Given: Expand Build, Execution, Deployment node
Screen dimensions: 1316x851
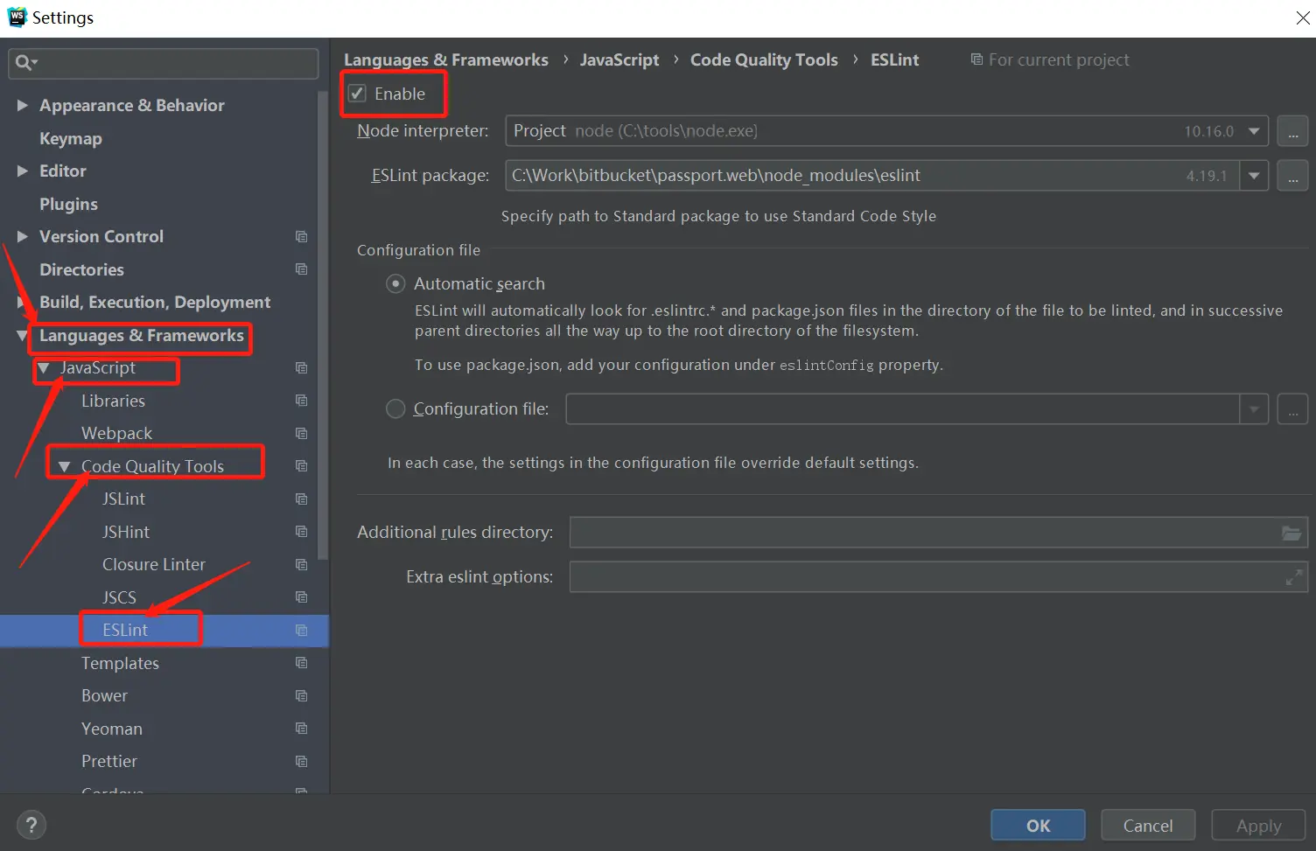Looking at the screenshot, I should pyautogui.click(x=23, y=302).
